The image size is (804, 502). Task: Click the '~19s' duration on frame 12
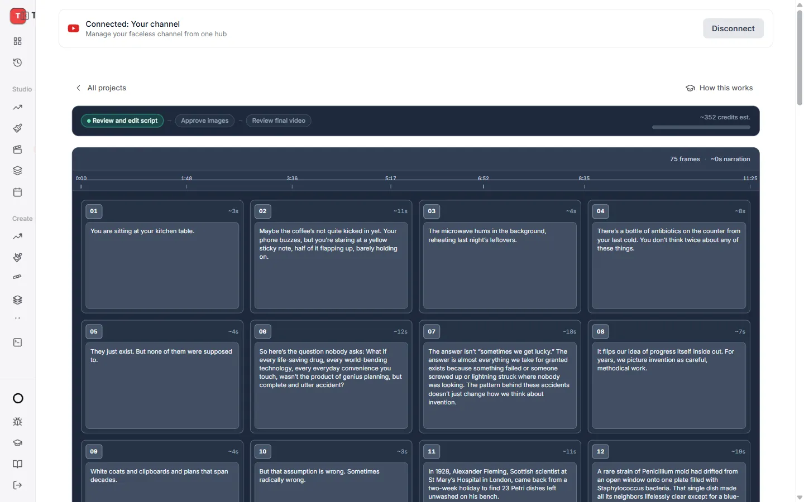pos(738,451)
